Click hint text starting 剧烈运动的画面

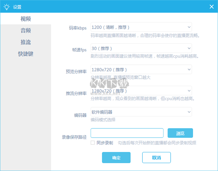[144, 56]
